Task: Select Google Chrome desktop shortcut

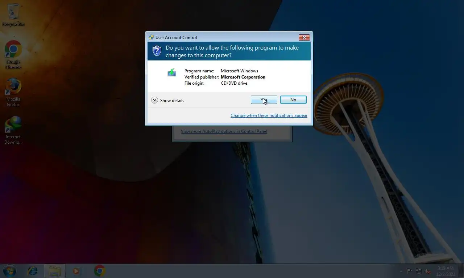Action: [x=13, y=54]
